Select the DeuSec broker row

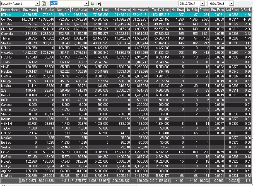point(126,176)
